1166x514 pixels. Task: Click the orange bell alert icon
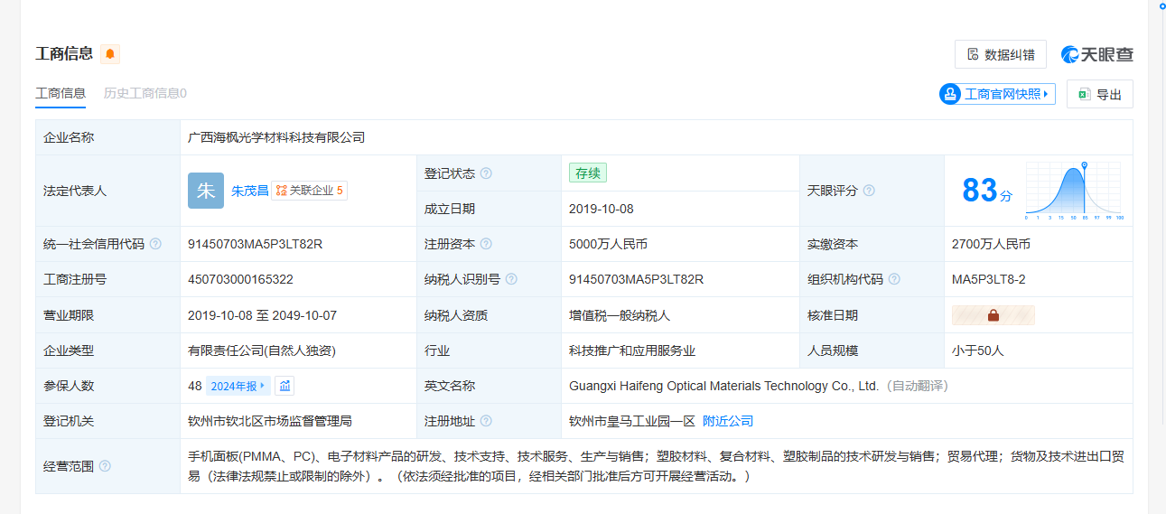(110, 54)
